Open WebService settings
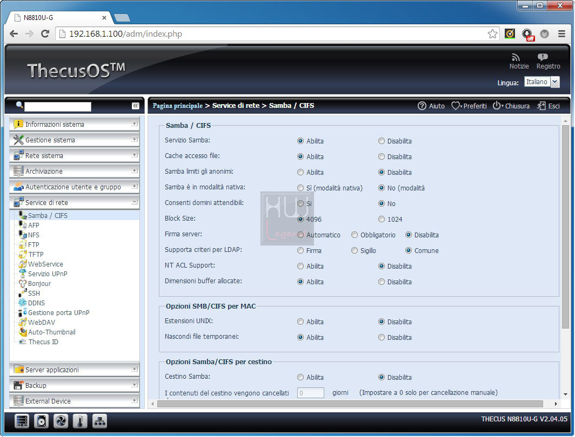The image size is (575, 437). point(45,264)
